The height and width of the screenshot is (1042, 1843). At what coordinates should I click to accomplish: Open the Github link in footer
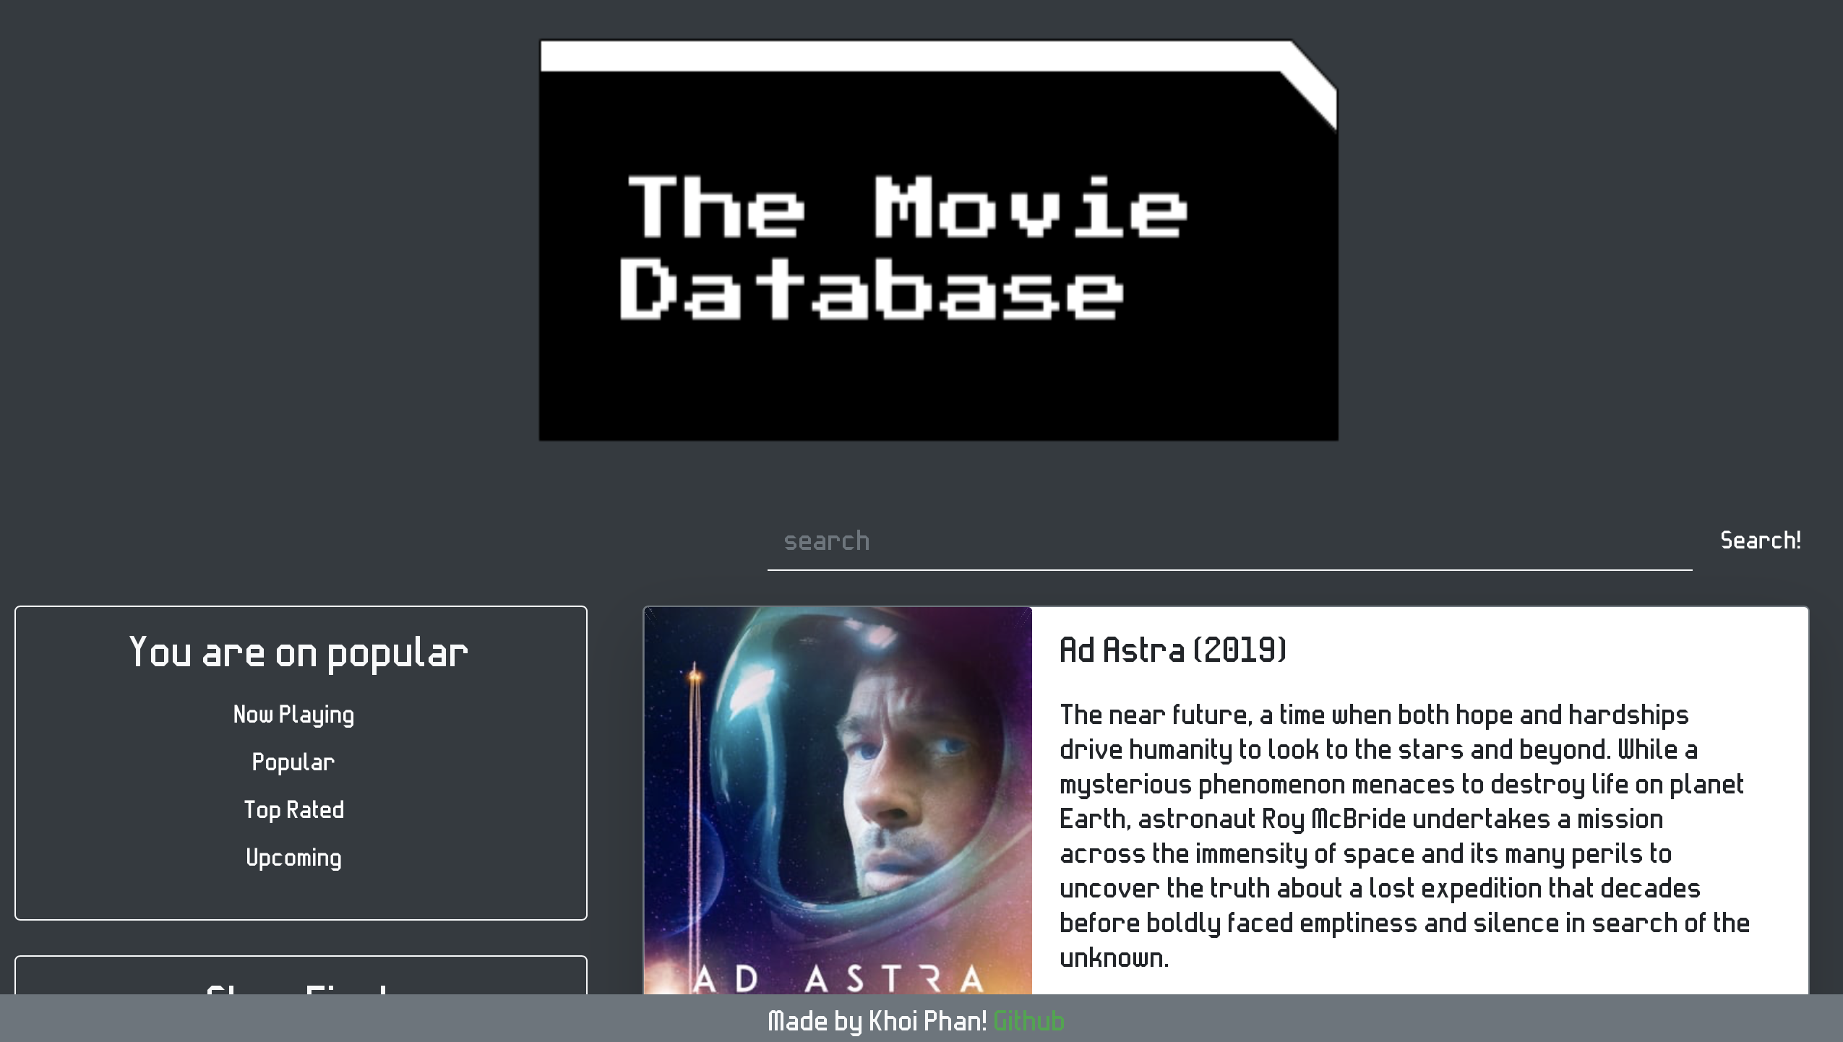click(x=1028, y=1021)
